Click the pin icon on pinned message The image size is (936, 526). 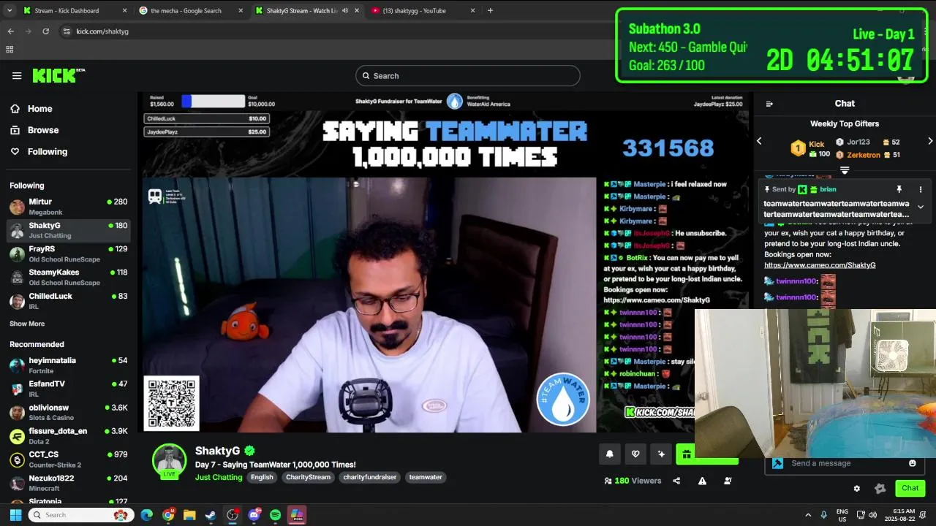(899, 189)
